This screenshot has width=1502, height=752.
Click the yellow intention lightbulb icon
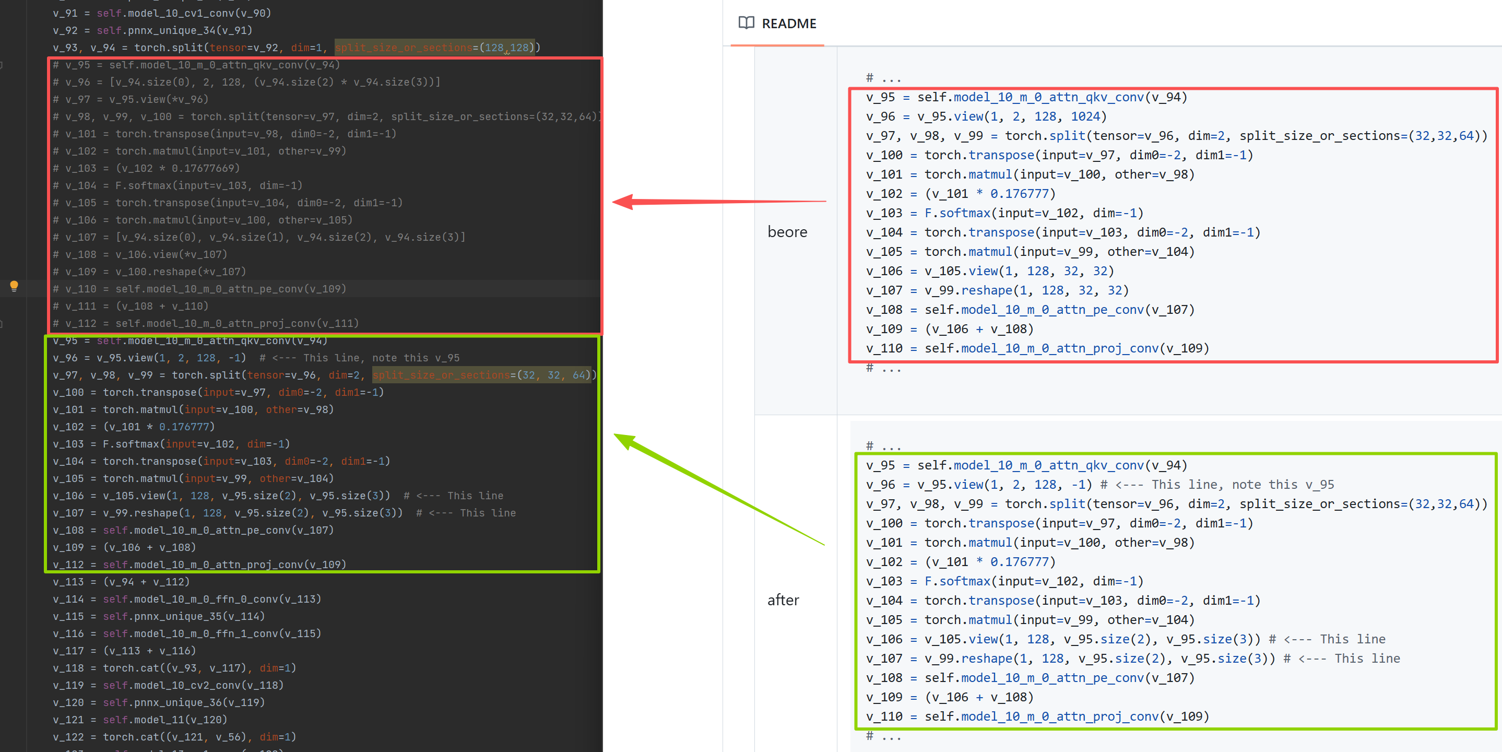(x=14, y=286)
